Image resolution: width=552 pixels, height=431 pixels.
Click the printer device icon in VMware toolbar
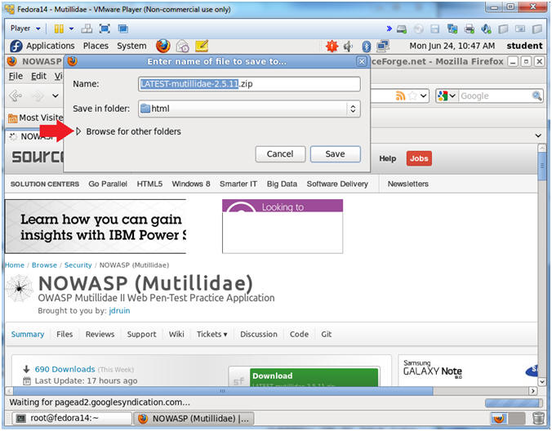(x=470, y=29)
